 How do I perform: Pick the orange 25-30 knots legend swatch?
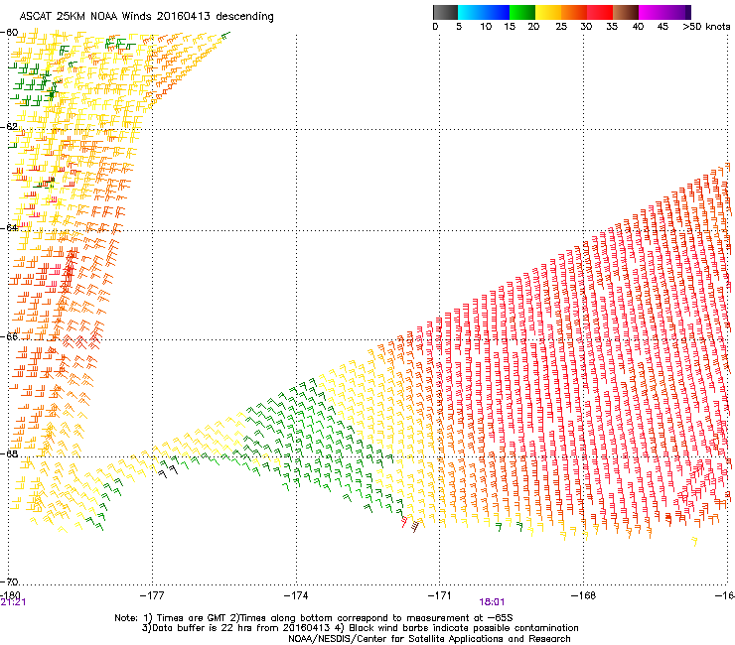[574, 12]
